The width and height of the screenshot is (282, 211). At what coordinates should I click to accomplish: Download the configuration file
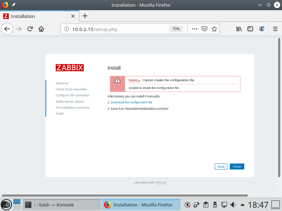tap(131, 102)
